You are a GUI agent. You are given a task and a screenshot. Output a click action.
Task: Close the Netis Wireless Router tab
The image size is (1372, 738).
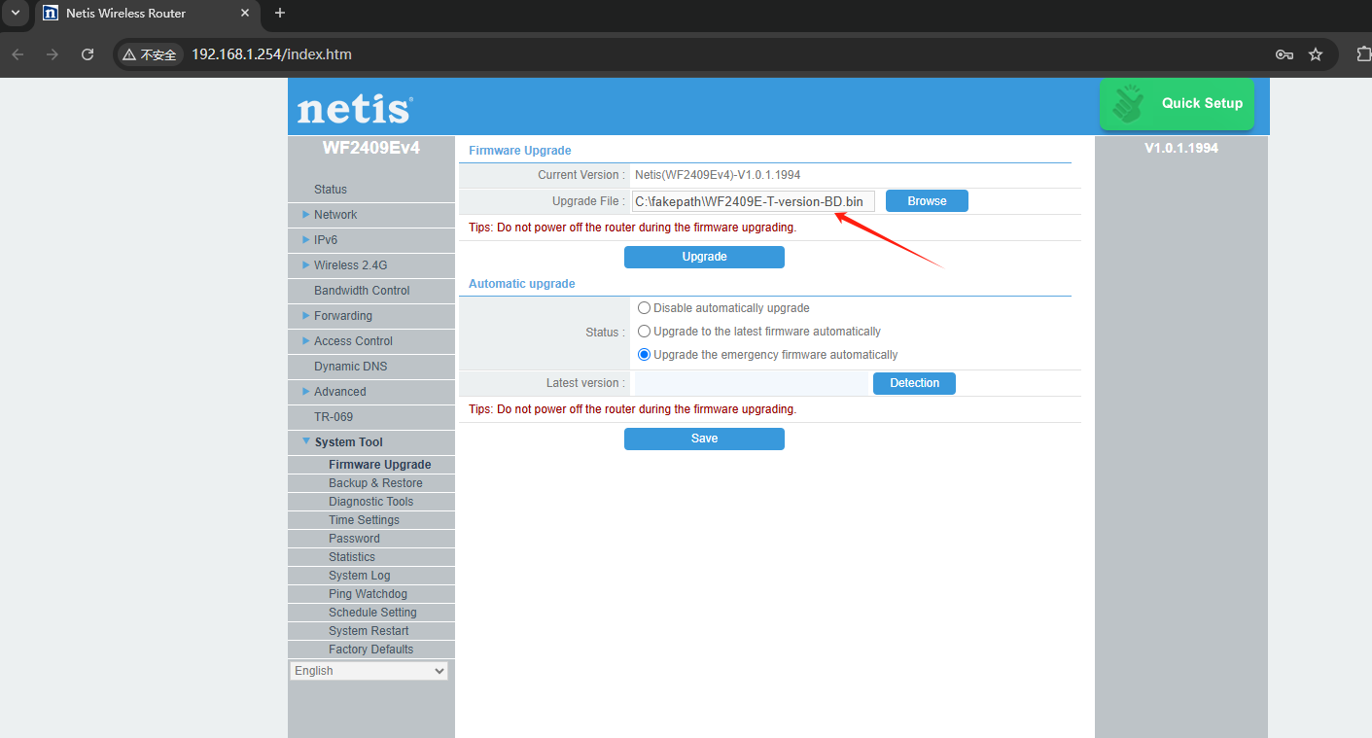click(245, 14)
